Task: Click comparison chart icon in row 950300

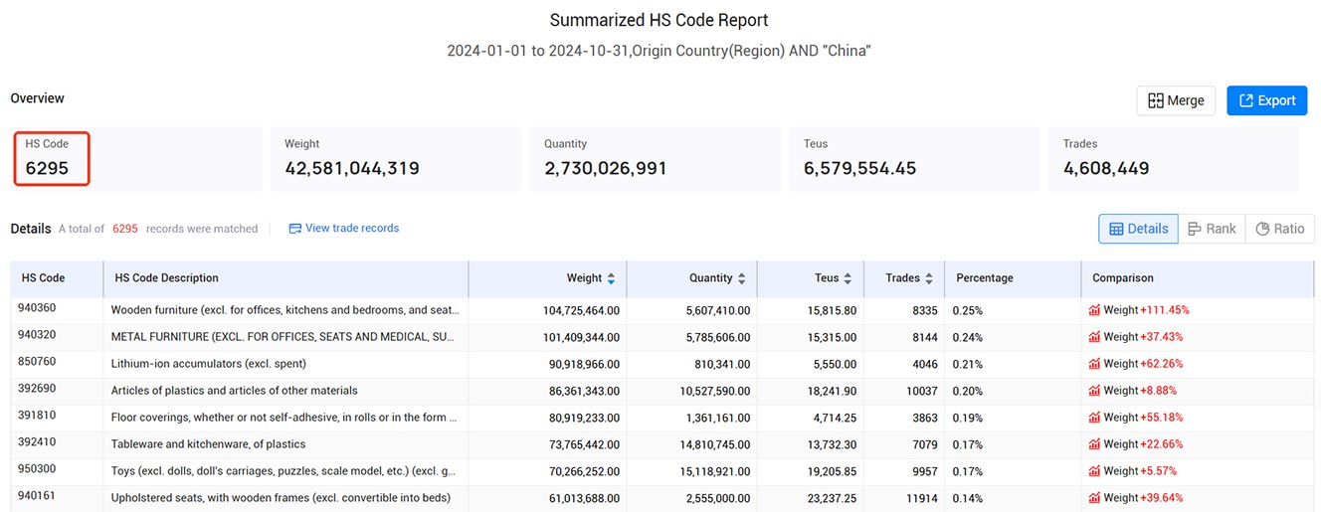Action: click(x=1094, y=471)
